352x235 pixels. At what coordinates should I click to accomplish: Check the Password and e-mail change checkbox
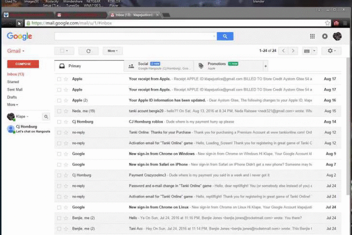[x=59, y=186]
